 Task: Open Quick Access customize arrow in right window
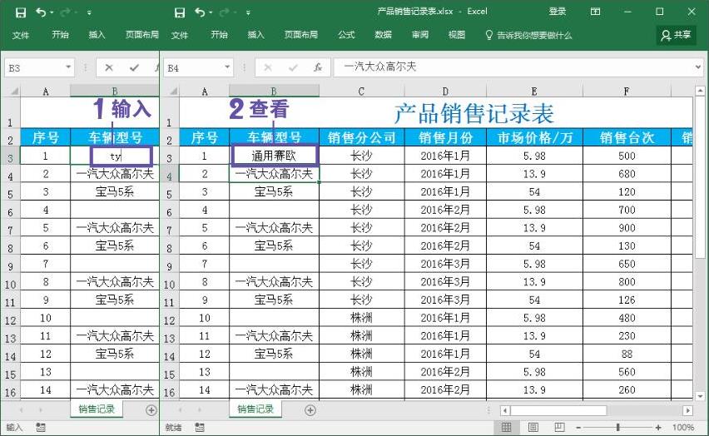tap(248, 13)
